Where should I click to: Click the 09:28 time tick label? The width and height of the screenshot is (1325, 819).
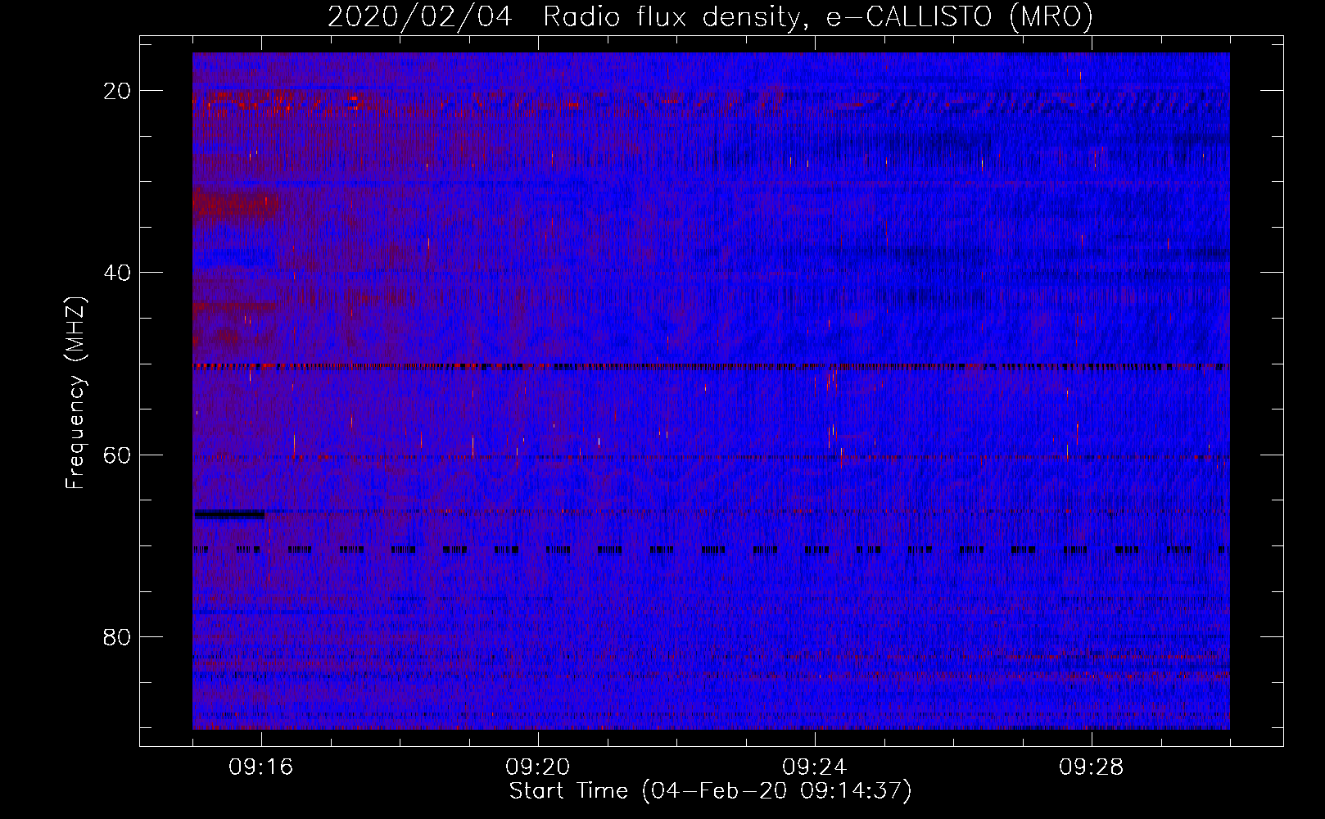(x=1092, y=767)
